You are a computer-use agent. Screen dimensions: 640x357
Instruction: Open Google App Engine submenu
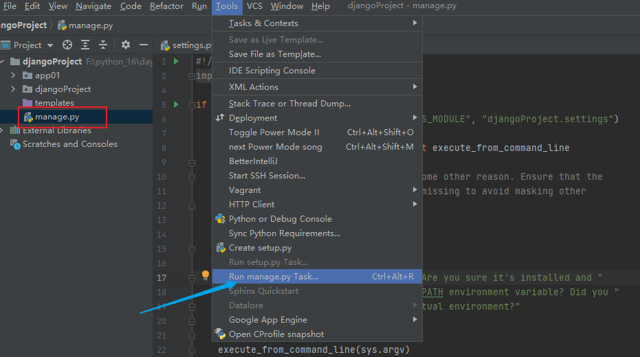tap(317, 319)
